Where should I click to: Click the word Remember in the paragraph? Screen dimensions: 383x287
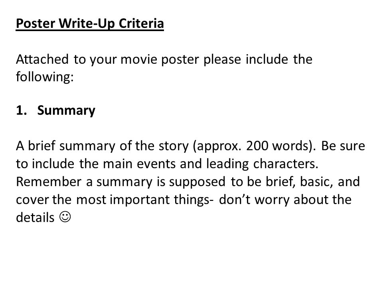(49, 182)
